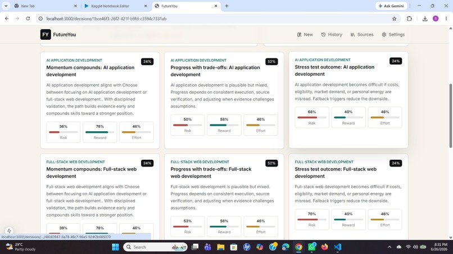Click the 78% Reward bar in AI Momentum card
Image resolution: width=453 pixels, height=254 pixels.
click(100, 132)
